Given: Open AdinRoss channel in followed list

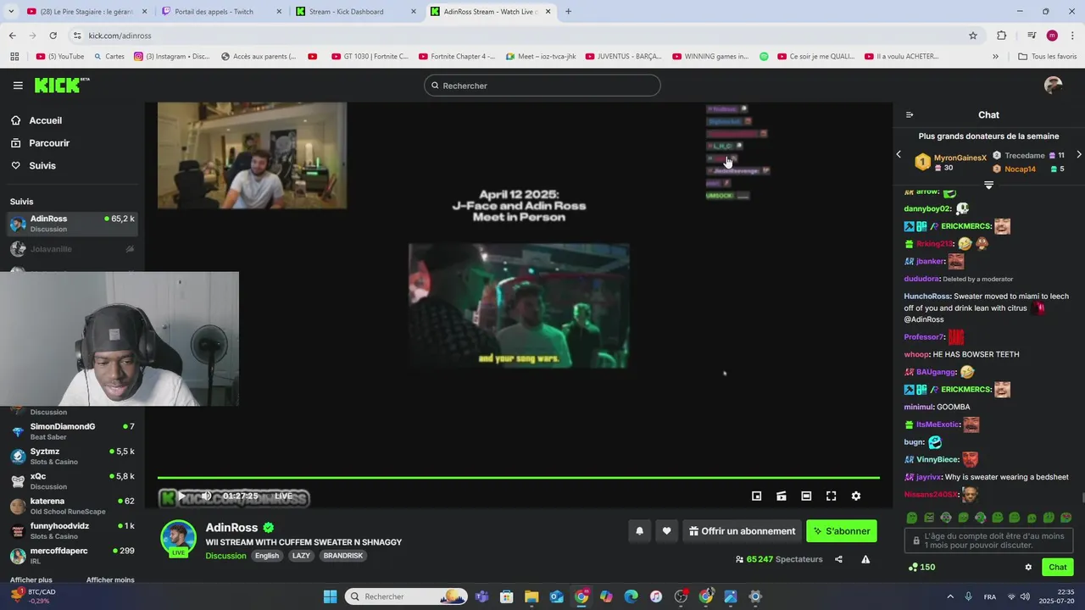Looking at the screenshot, I should point(72,224).
